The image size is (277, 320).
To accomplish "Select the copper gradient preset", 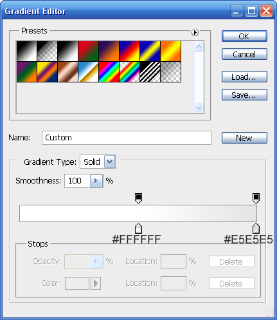I will (x=67, y=71).
